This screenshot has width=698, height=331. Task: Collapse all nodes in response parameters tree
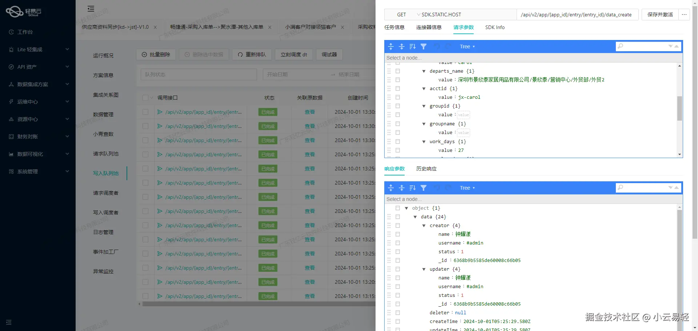[402, 188]
